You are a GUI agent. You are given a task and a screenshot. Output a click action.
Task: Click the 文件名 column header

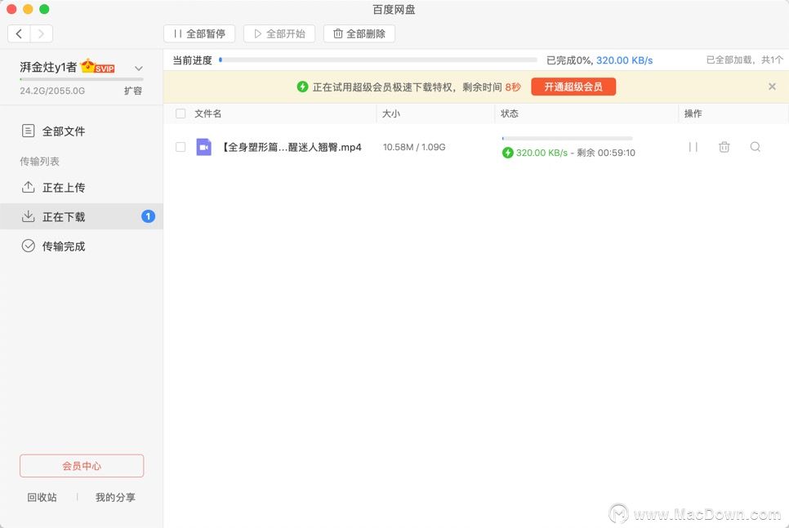tap(207, 113)
